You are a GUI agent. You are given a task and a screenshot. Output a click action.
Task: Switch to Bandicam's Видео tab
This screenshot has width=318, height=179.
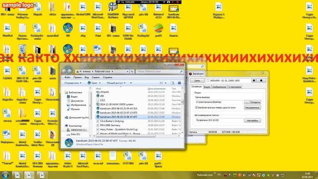207,87
